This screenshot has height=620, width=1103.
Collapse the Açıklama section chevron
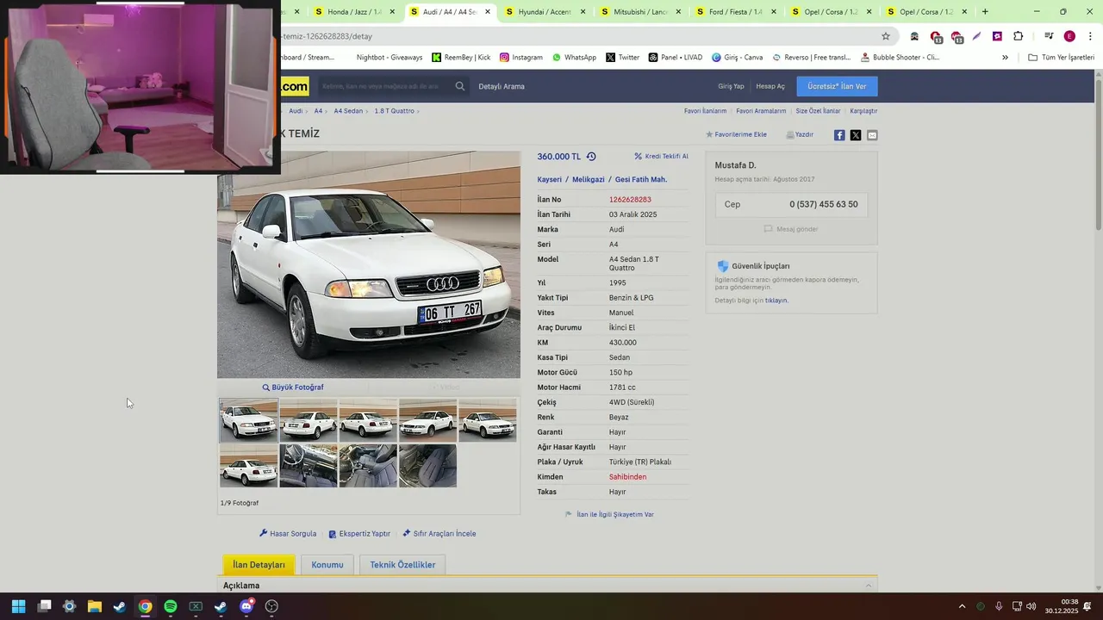pyautogui.click(x=869, y=586)
